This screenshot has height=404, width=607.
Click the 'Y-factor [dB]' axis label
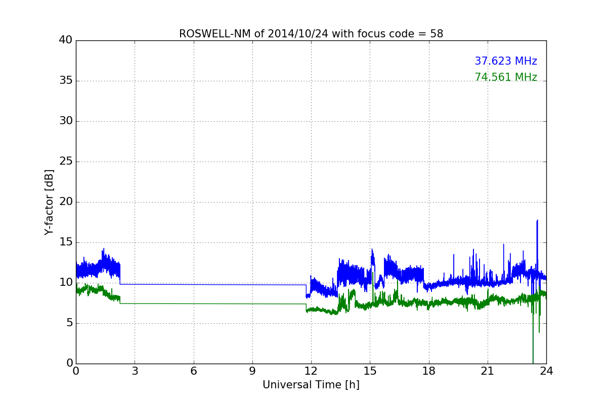[49, 202]
